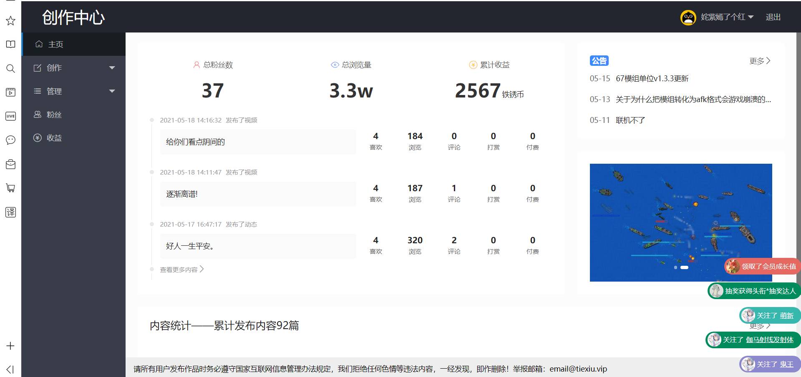The height and width of the screenshot is (377, 801).
Task: Click the plus add icon in sidebar
Action: click(10, 346)
